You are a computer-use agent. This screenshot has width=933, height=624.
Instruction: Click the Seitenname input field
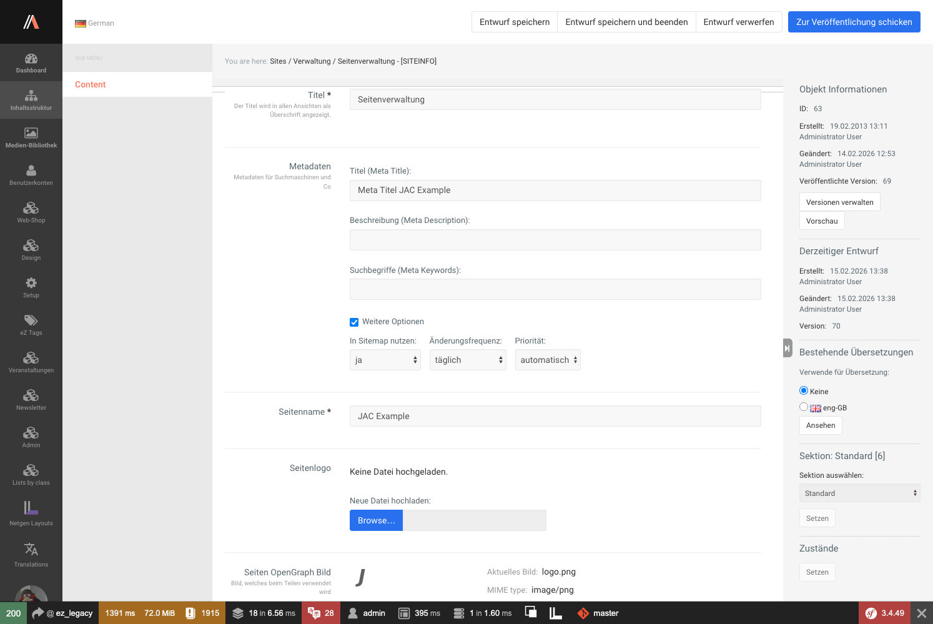pyautogui.click(x=555, y=416)
